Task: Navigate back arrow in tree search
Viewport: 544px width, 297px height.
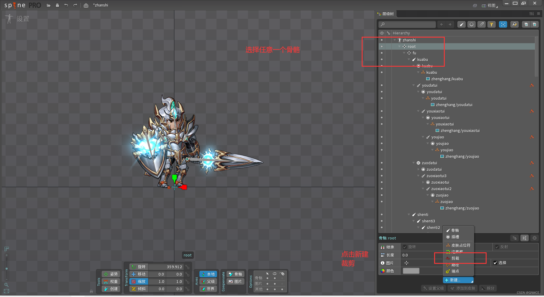Action: 442,24
